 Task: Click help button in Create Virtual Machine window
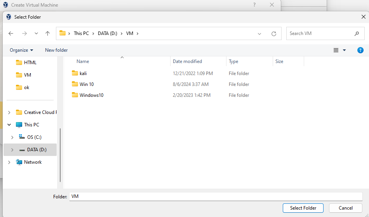pyautogui.click(x=254, y=5)
